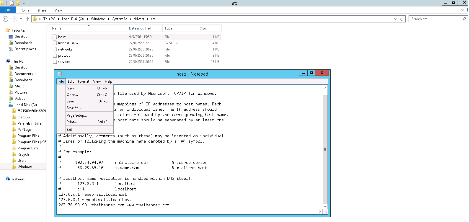Click the mewebmail.localhost line in Notepad
The width and height of the screenshot is (470, 222).
tap(93, 195)
